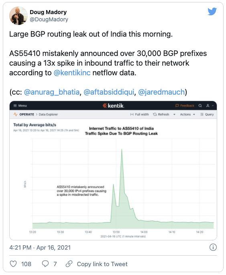
Task: Go to OPERATE breadcrumb
Action: [x=26, y=114]
